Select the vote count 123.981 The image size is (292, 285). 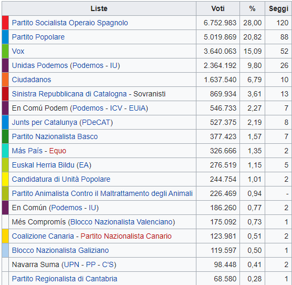(x=223, y=236)
